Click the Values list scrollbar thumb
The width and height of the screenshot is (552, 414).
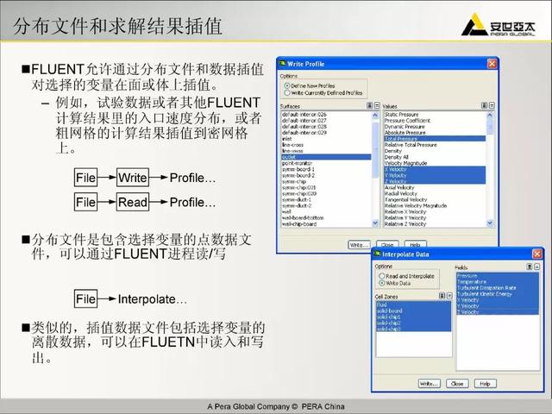490,126
